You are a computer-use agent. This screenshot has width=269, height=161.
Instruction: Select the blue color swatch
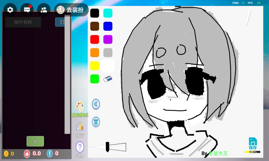(x=108, y=26)
